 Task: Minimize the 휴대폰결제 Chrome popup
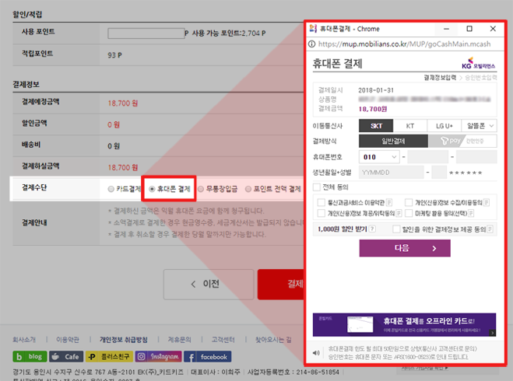pyautogui.click(x=446, y=29)
